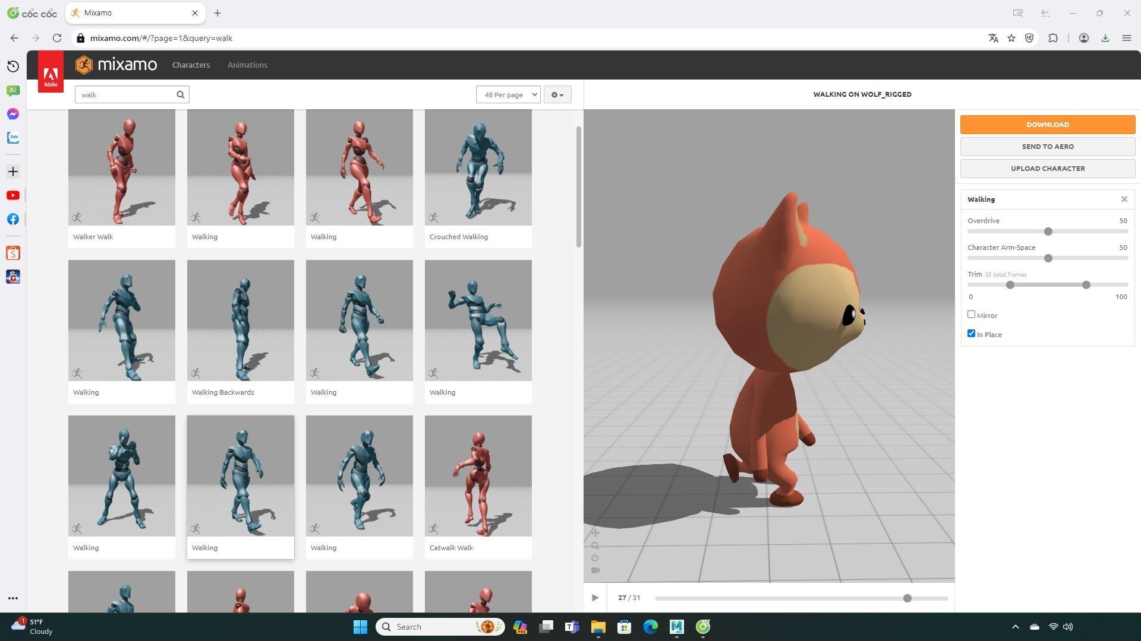Click the animation timeline scrubber handle
Screen dimensions: 1141x641
(x=907, y=598)
